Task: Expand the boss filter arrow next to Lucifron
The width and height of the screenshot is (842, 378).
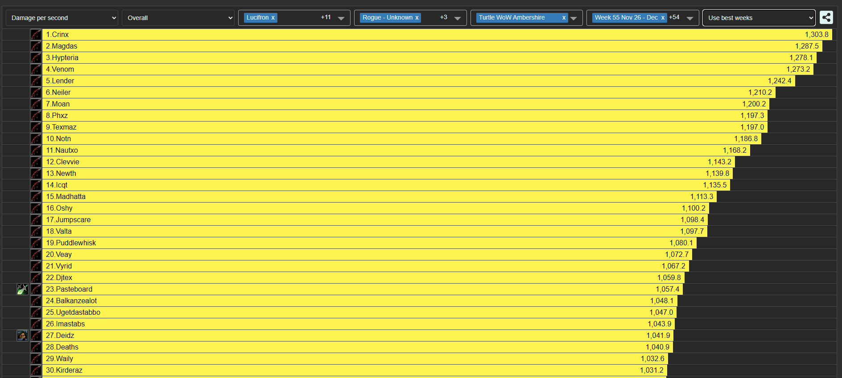Action: click(341, 18)
